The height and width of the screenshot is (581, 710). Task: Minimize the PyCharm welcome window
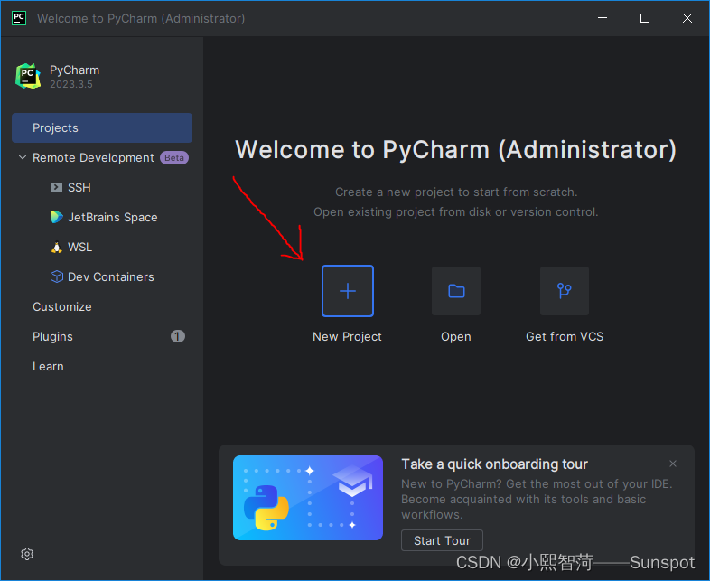tap(603, 18)
